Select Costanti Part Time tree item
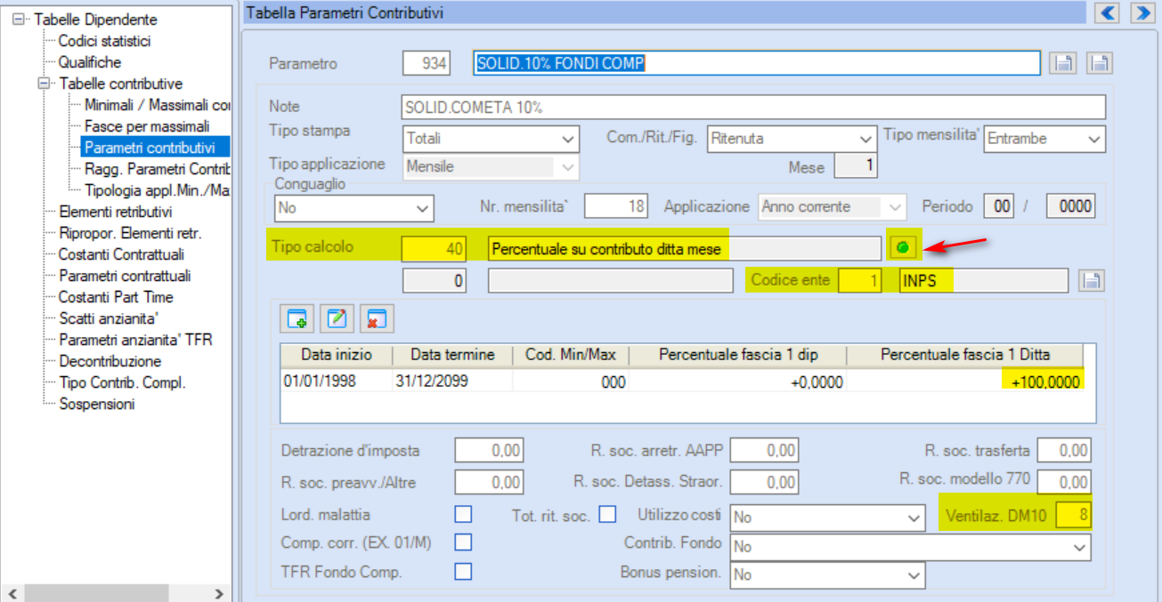1162x602 pixels. pyautogui.click(x=116, y=297)
